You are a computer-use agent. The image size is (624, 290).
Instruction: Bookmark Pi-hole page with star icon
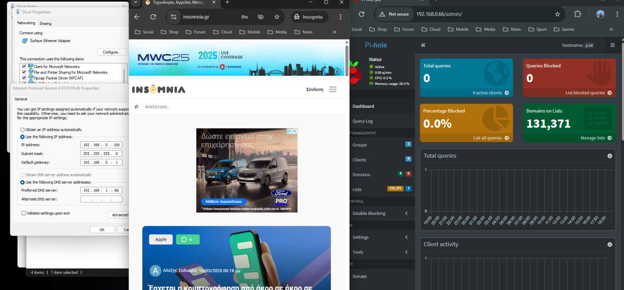click(557, 14)
